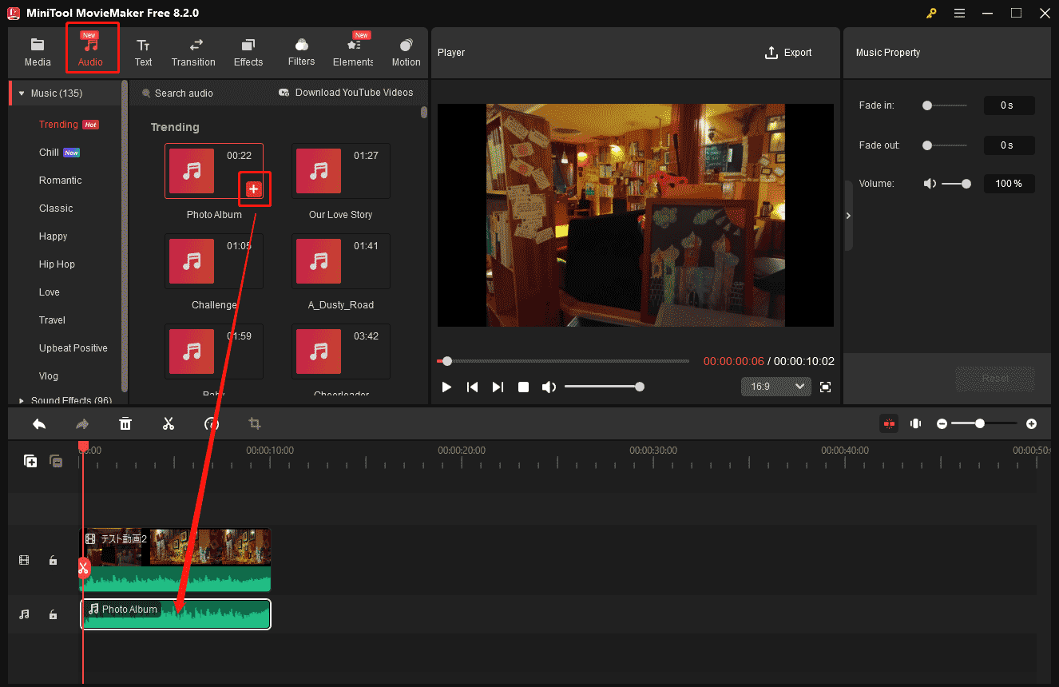Viewport: 1059px width, 687px height.
Task: Open the Text tab
Action: pyautogui.click(x=143, y=53)
